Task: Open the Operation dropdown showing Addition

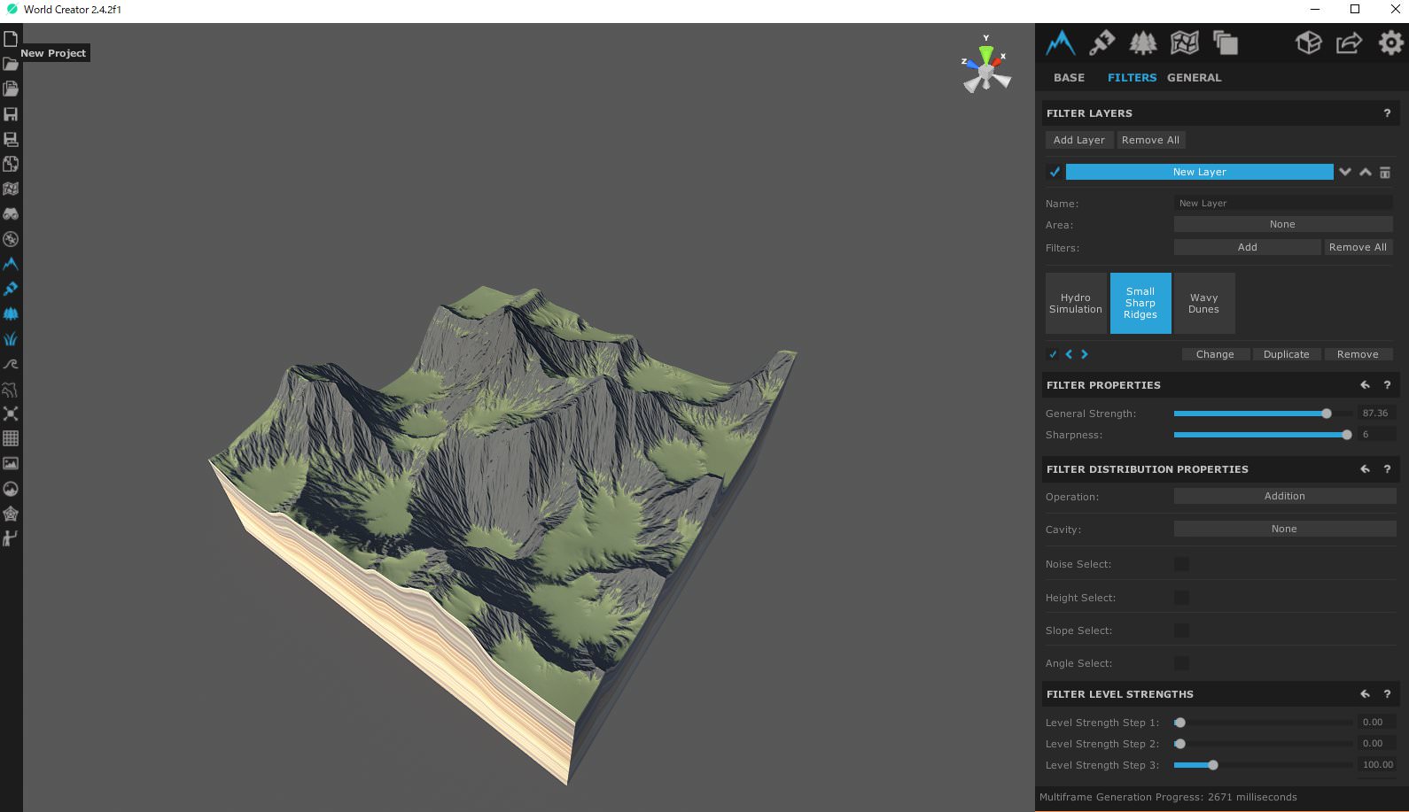Action: (1285, 496)
